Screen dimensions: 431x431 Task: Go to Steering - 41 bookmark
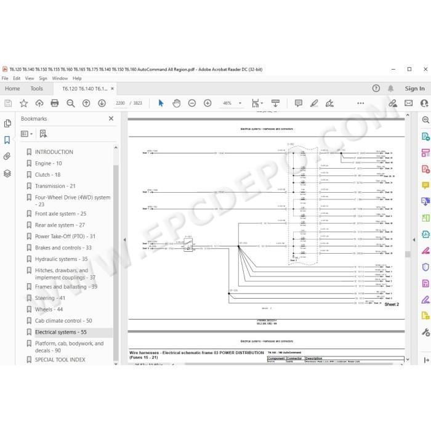50,298
